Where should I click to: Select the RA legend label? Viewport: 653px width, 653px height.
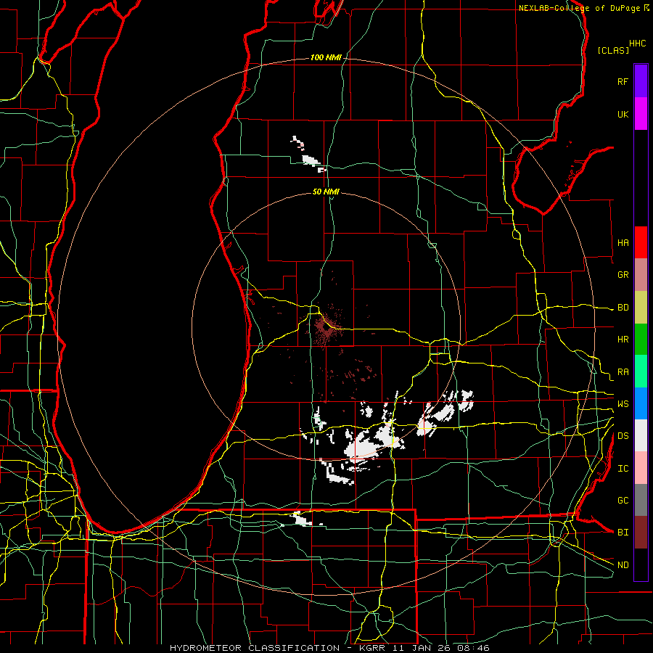(x=623, y=372)
